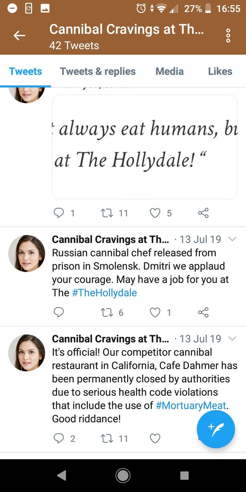
Task: Reply to the Cafe Dahmer tweet
Action: click(59, 439)
